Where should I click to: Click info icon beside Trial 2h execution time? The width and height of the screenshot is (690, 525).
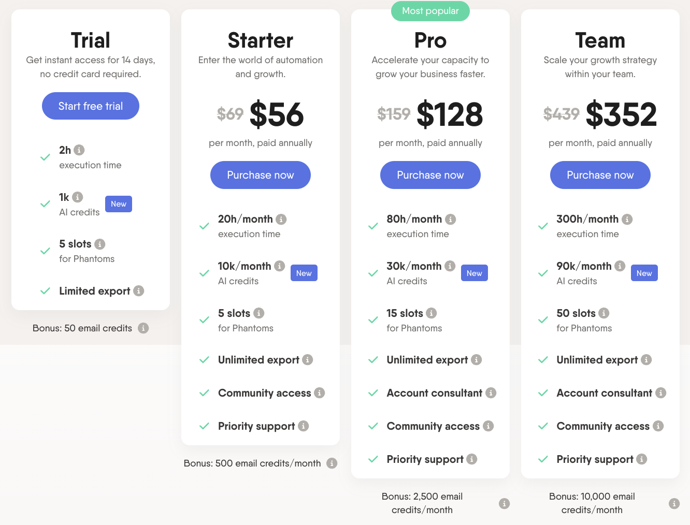coord(79,150)
